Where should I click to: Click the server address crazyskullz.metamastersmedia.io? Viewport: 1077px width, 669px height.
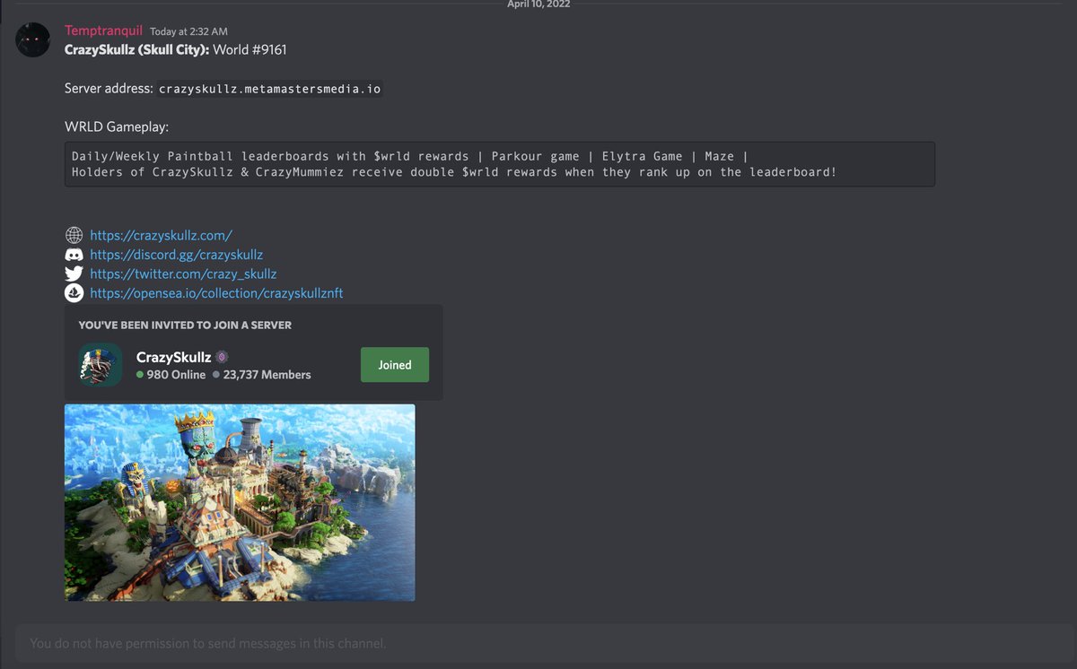point(270,90)
